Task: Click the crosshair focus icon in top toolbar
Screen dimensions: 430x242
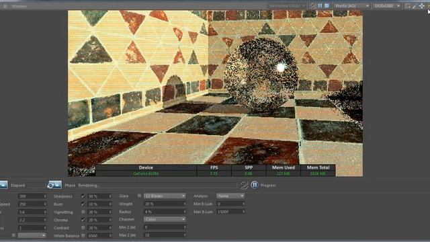Action: [x=422, y=6]
